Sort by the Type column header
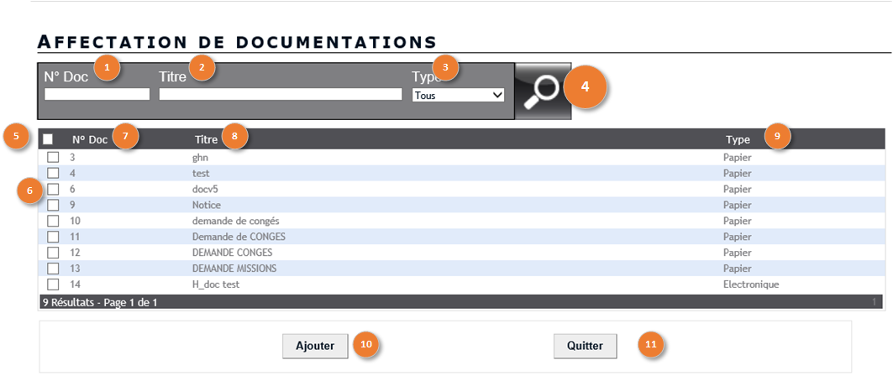The height and width of the screenshot is (381, 893). 738,140
